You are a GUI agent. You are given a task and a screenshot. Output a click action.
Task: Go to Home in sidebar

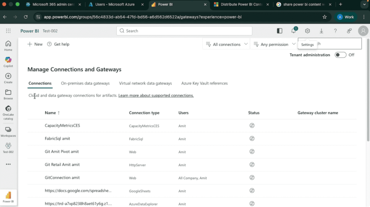[x=8, y=46]
